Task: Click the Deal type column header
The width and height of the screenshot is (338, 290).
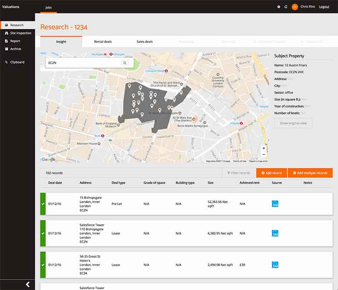Action: click(x=118, y=183)
